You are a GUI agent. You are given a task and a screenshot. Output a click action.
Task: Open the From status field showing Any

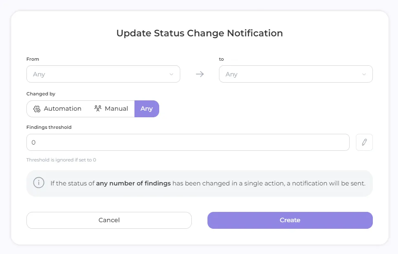pos(99,74)
